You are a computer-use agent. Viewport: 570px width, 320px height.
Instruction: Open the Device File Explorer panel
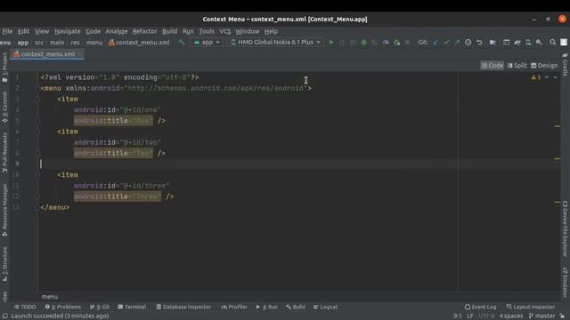point(565,229)
